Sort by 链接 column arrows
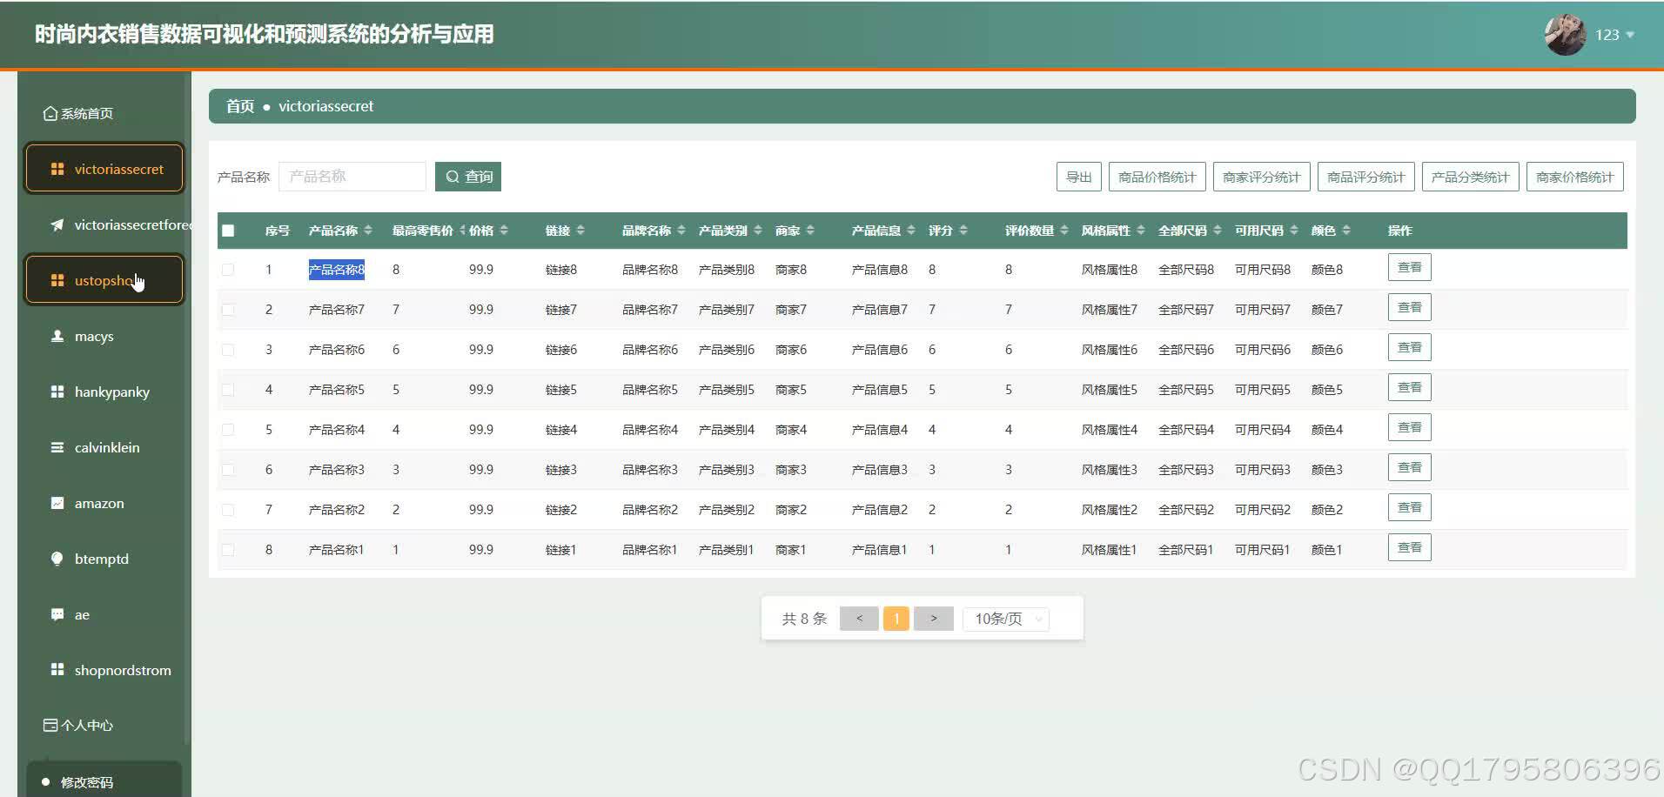Image resolution: width=1664 pixels, height=797 pixels. point(580,231)
